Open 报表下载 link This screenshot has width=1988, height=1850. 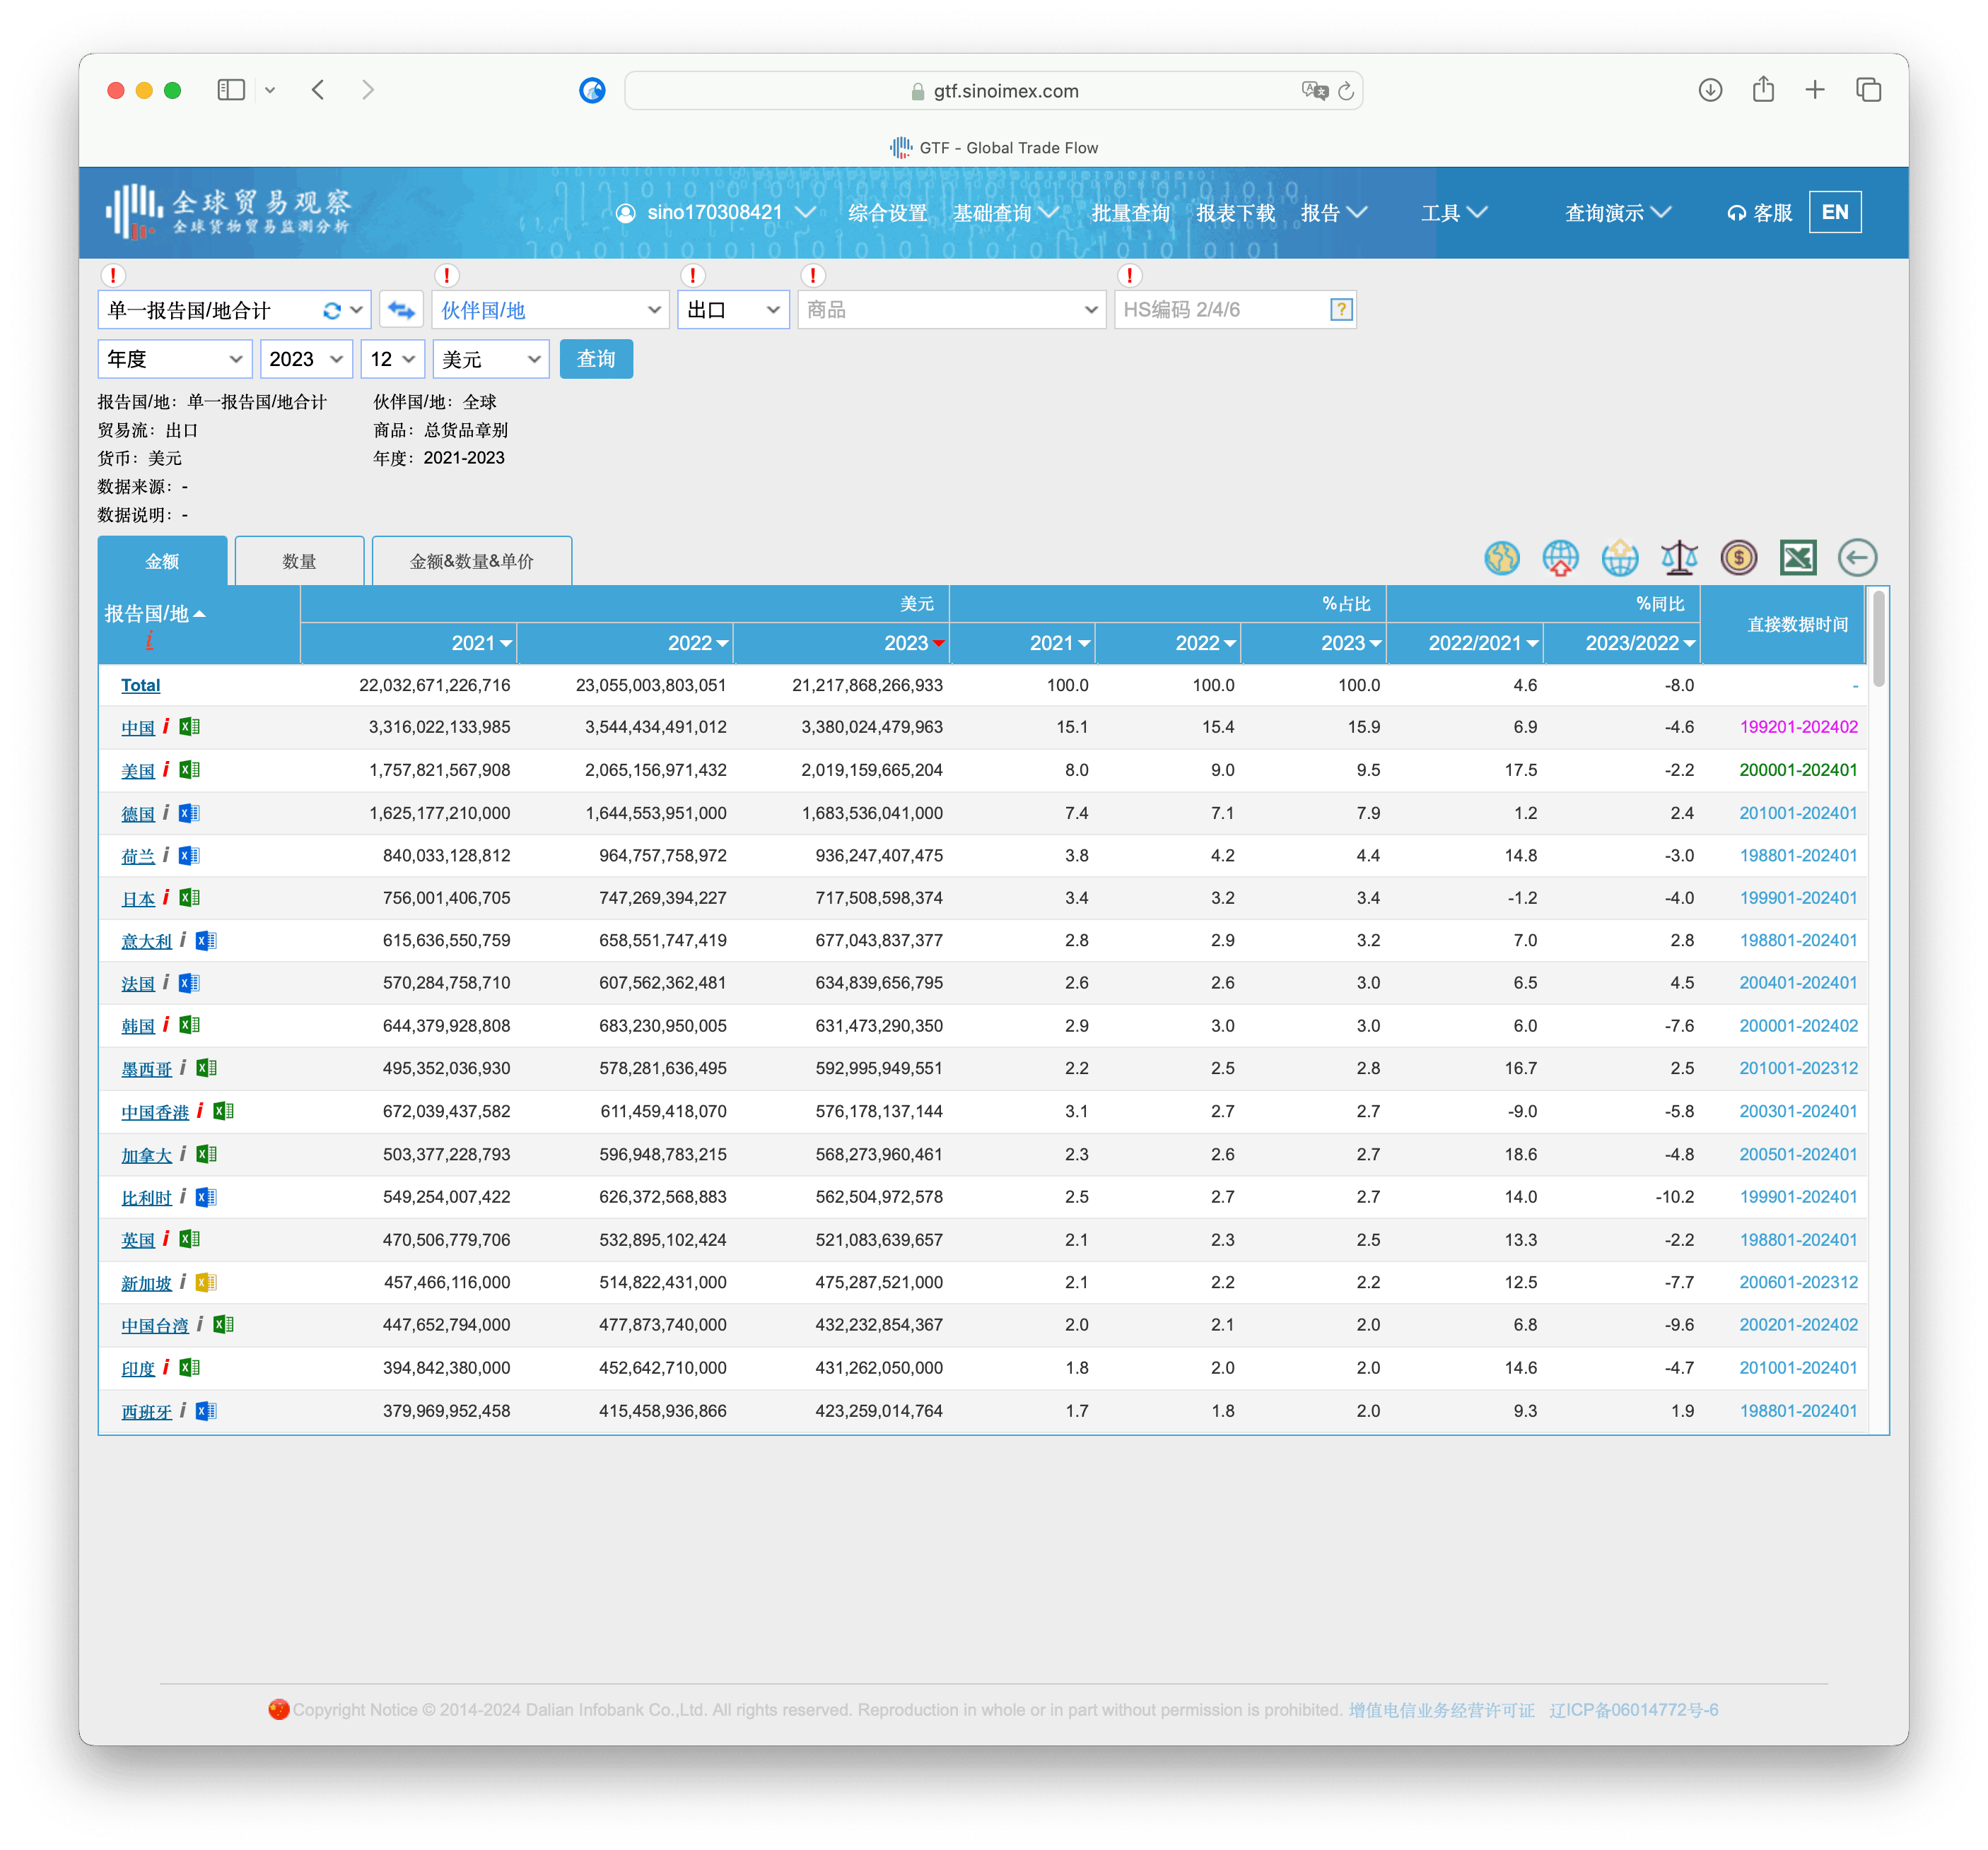[1235, 213]
